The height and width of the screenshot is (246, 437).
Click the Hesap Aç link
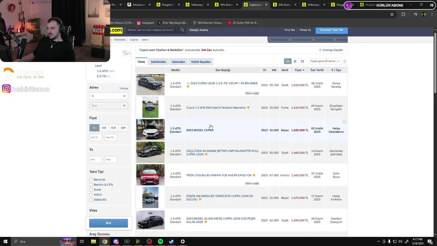(x=305, y=30)
